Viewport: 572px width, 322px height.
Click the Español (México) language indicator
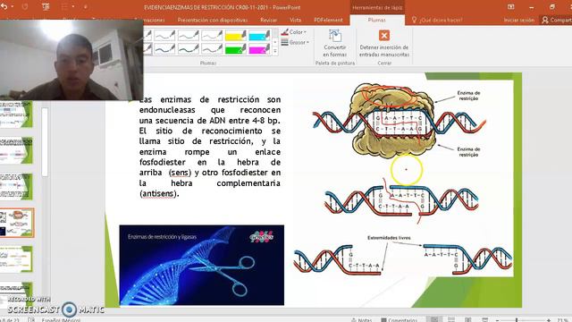point(61,320)
